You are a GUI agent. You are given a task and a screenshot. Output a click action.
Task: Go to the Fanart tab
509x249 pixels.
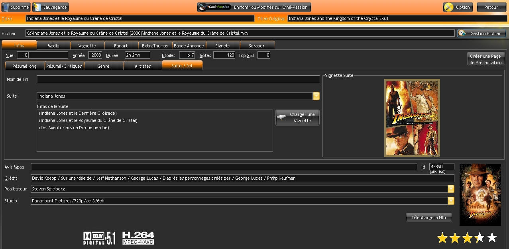121,45
